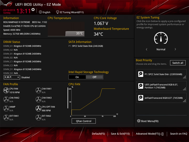
Task: Select the JetFlashTranscend 8GB 8.07 (7453MB) boot entry
Action: [161, 98]
